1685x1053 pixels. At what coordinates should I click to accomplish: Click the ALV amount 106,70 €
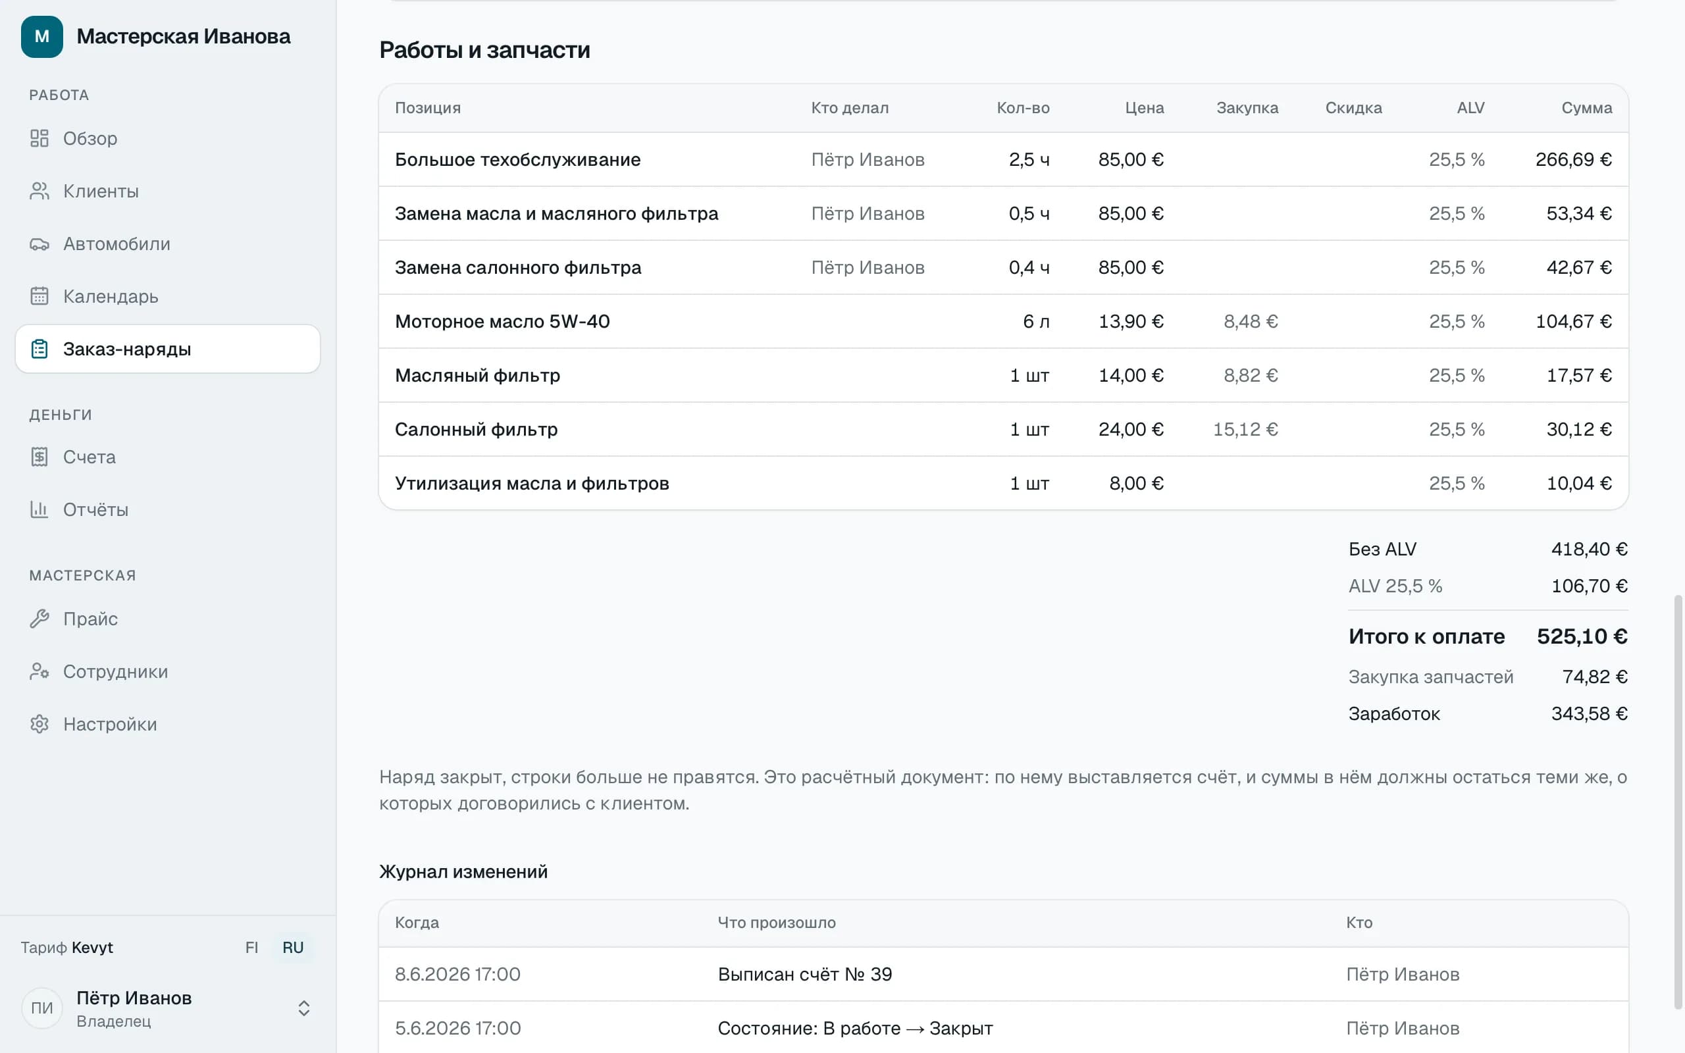pos(1589,586)
